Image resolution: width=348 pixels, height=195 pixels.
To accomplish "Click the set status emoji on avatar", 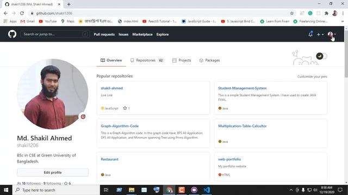I will 83,116.
